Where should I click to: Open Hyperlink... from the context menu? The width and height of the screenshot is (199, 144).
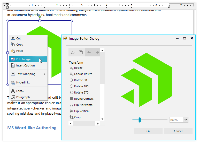28,82
